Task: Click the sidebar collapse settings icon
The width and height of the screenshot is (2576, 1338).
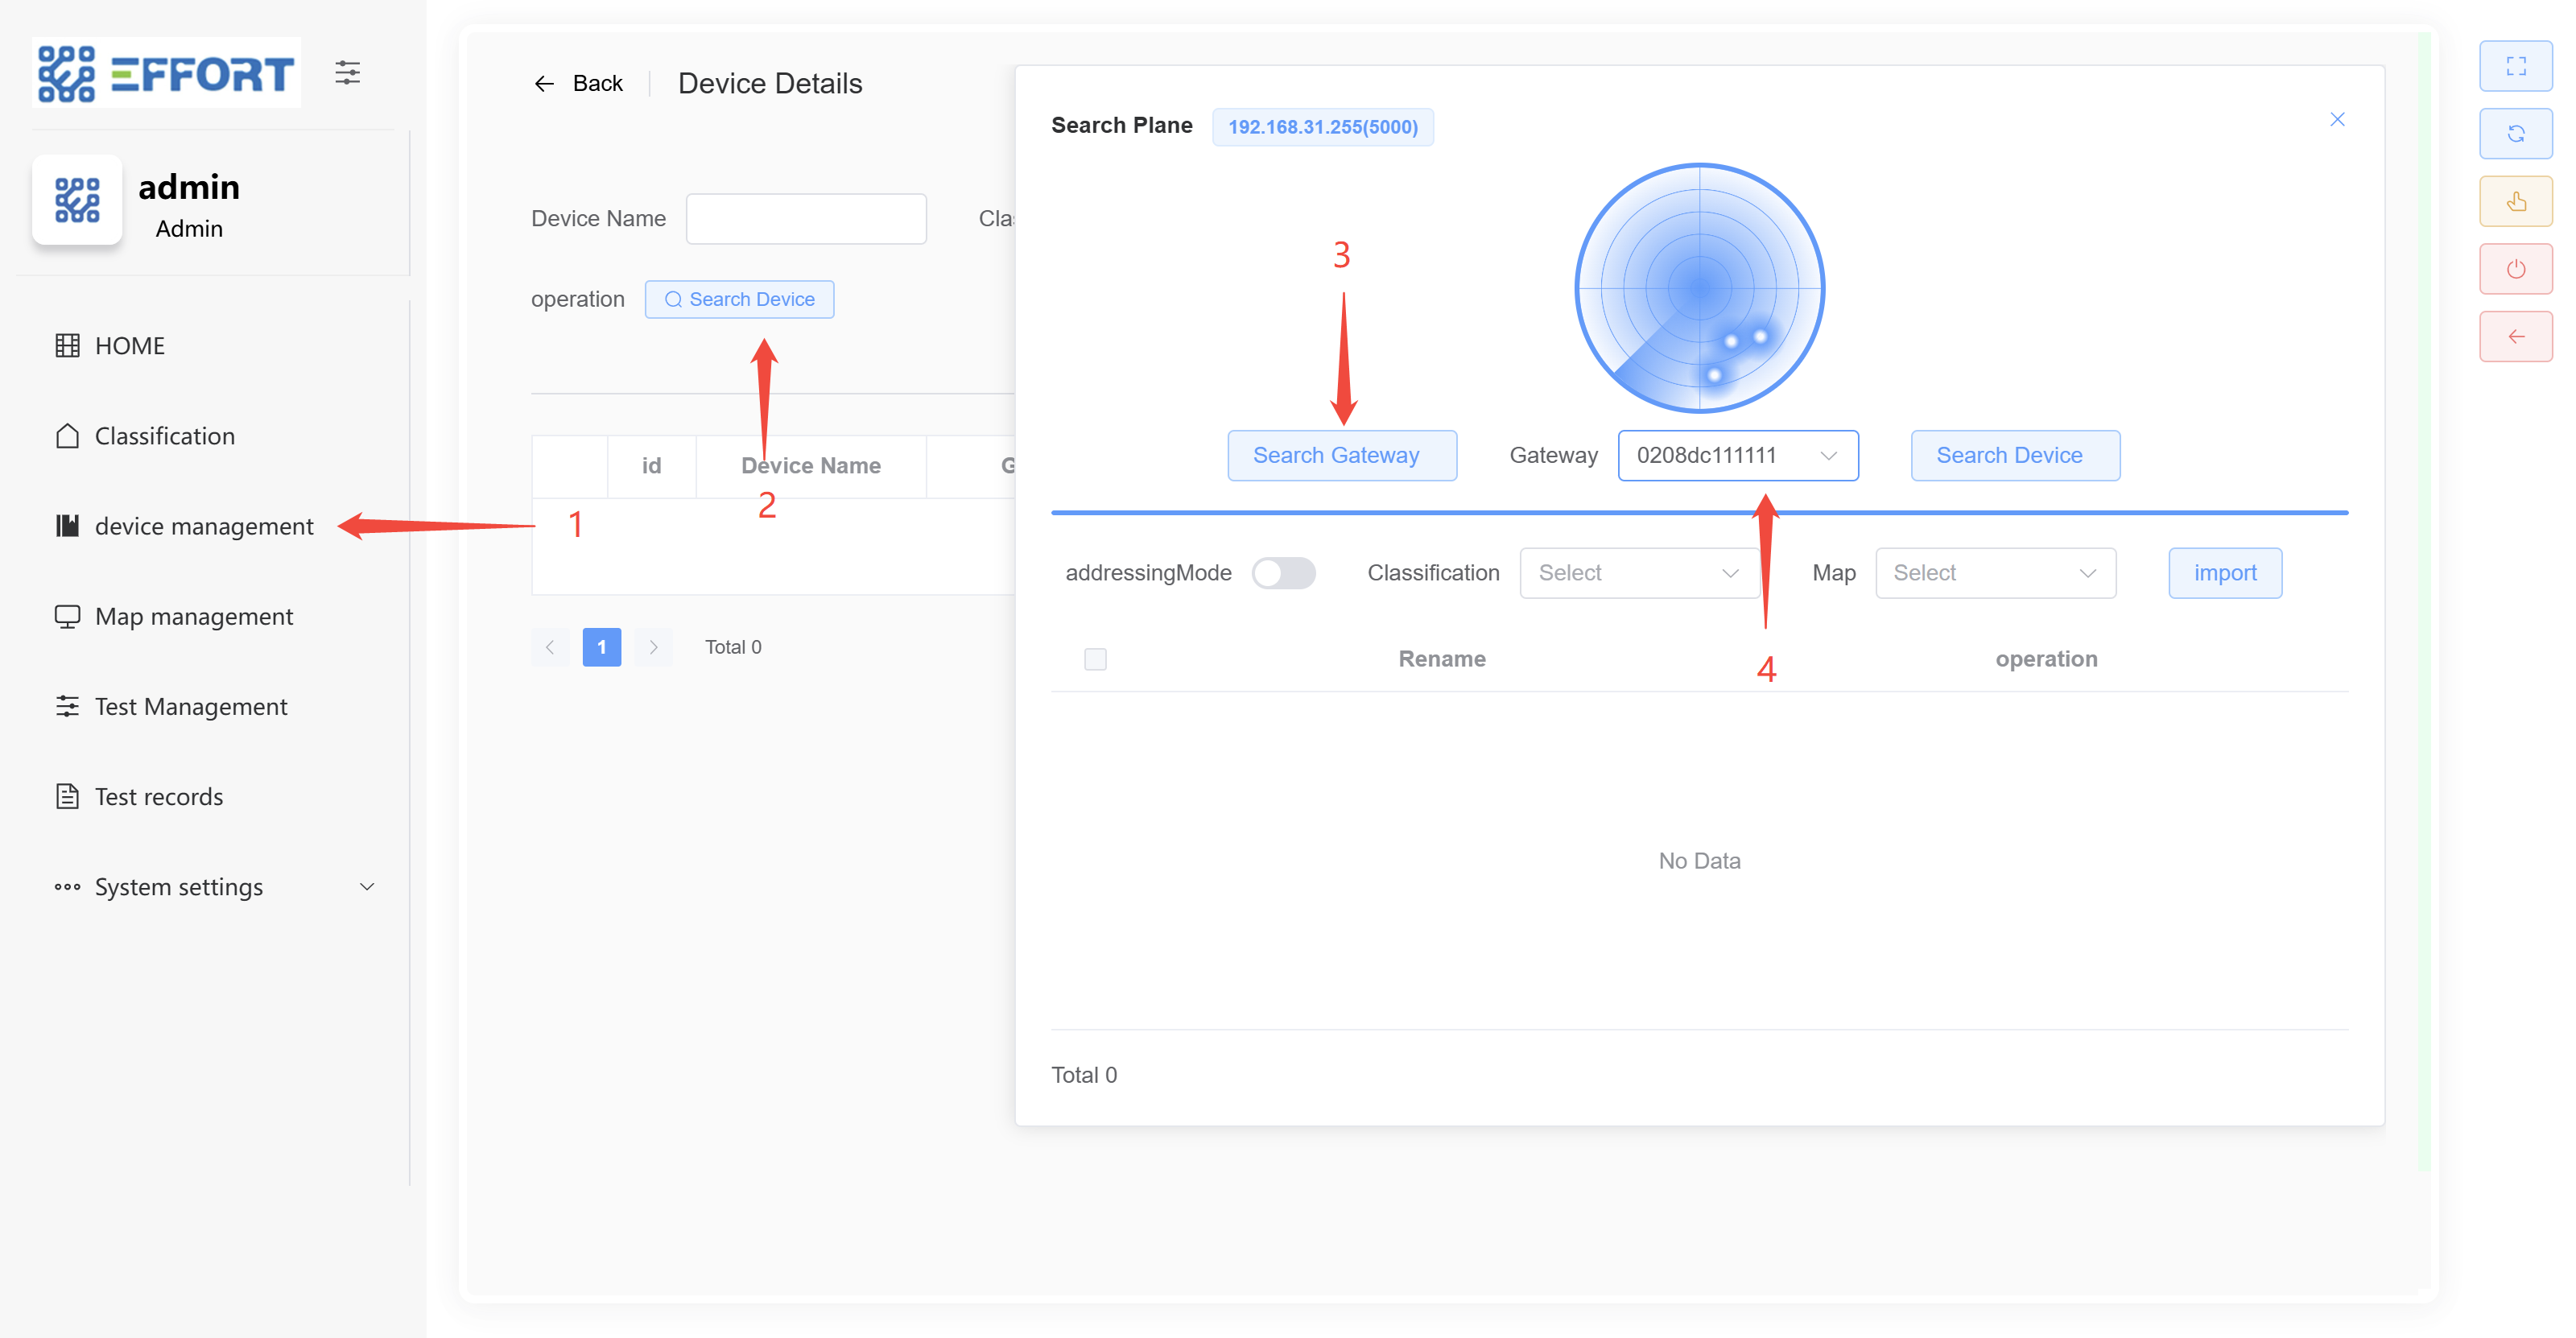Action: [347, 72]
